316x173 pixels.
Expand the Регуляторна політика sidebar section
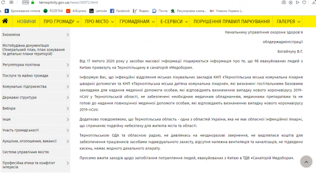click(36, 65)
